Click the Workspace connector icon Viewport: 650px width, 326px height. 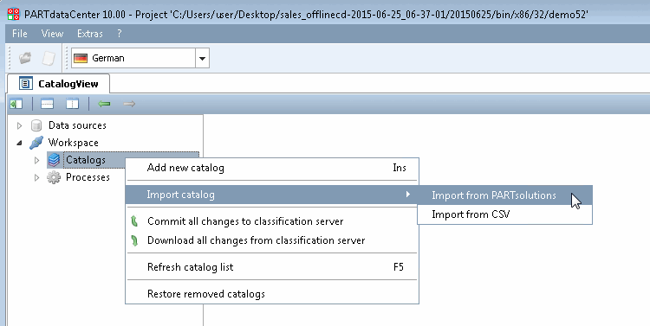(x=36, y=143)
